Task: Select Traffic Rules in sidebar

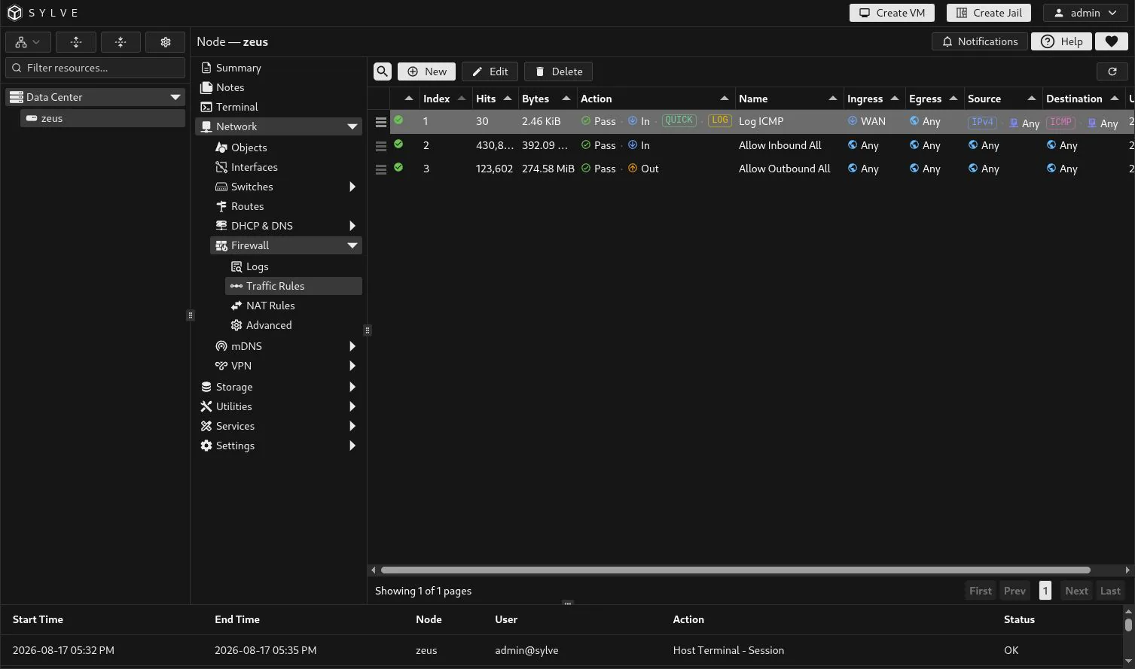Action: pos(294,286)
